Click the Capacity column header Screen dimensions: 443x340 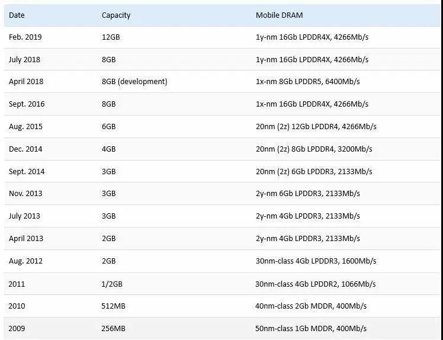[116, 15]
